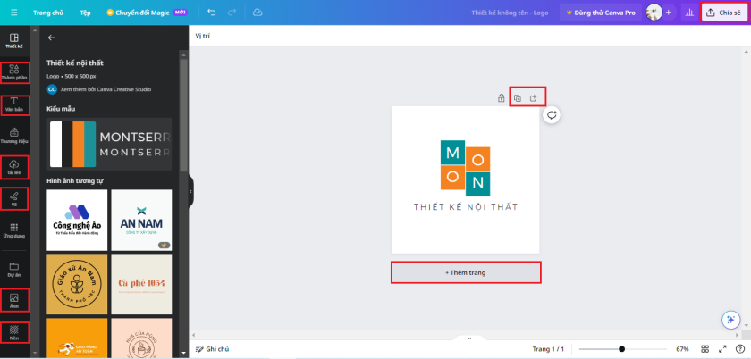This screenshot has height=359, width=751.
Task: Click the Chia sẻ share button
Action: pos(724,13)
